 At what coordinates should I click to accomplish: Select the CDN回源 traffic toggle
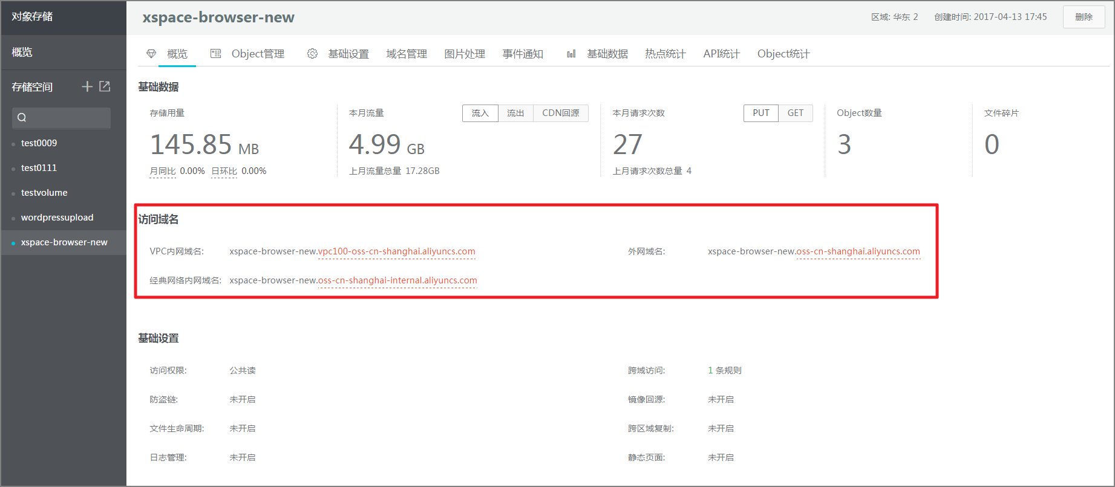point(561,113)
